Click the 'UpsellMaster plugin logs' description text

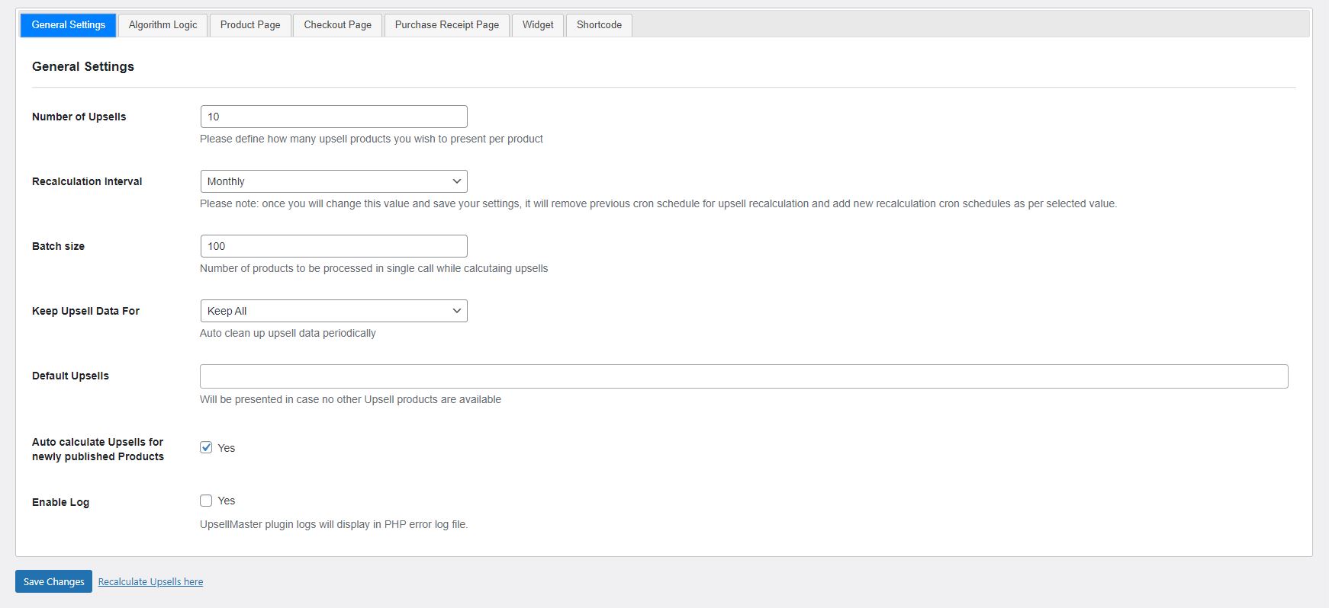click(x=333, y=524)
